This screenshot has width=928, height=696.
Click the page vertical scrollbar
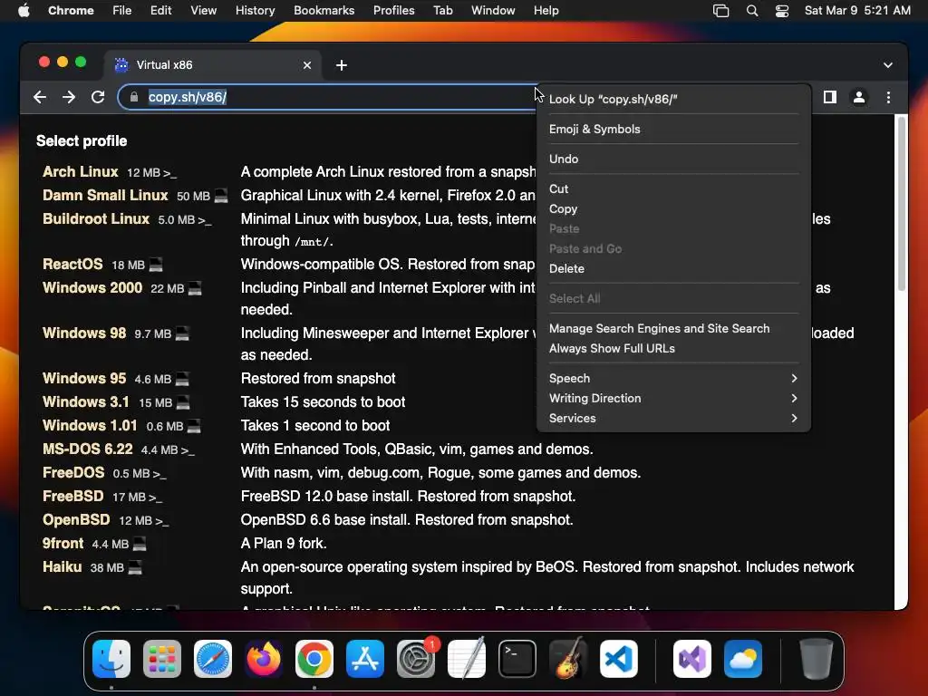click(902, 204)
